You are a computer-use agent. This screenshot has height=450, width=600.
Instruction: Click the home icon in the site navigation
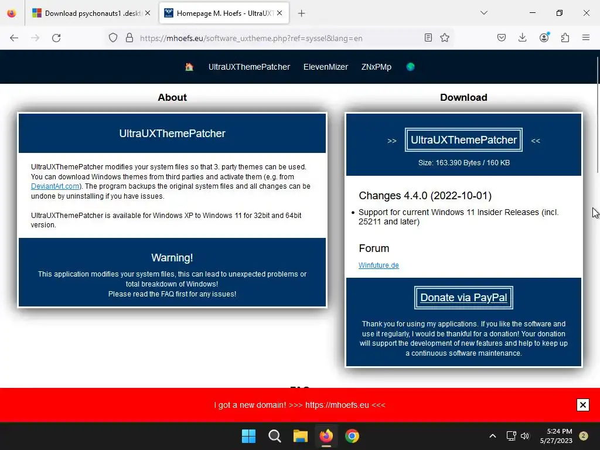pyautogui.click(x=189, y=67)
